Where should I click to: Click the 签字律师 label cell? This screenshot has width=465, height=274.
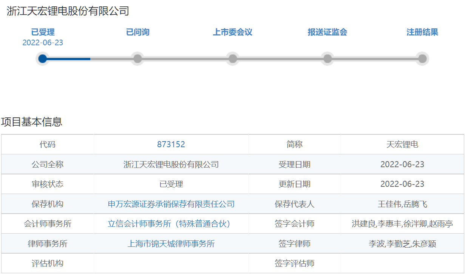click(x=295, y=244)
